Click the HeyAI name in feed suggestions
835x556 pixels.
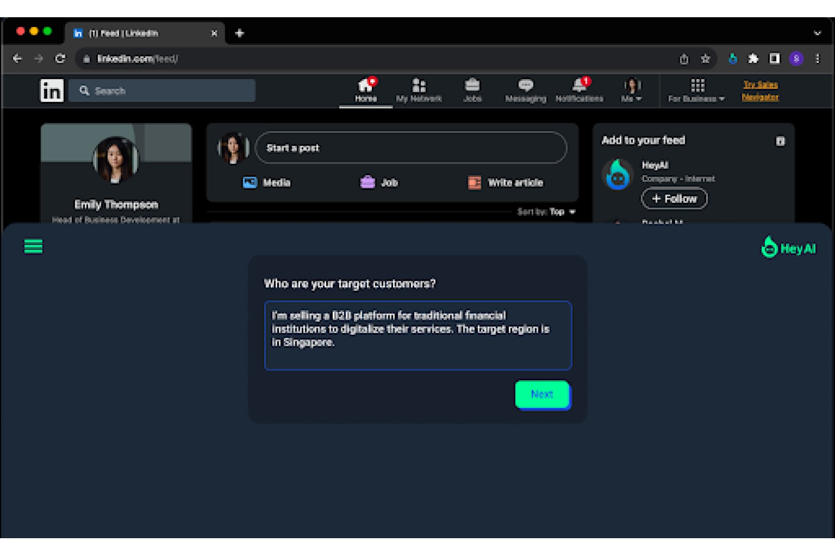(x=655, y=165)
